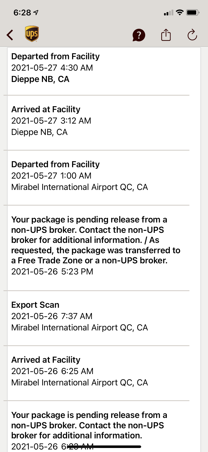Tap the 2021-05-26 7:37 AM timestamp

tap(52, 316)
